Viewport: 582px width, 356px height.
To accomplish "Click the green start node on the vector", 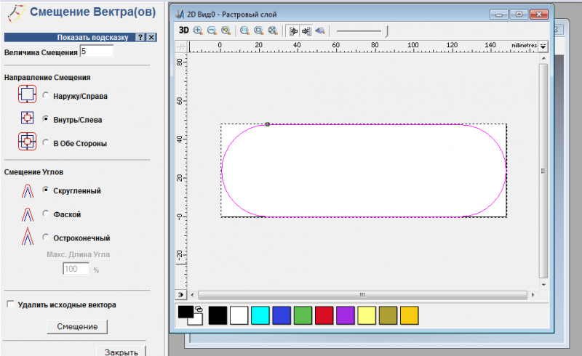I will 267,124.
